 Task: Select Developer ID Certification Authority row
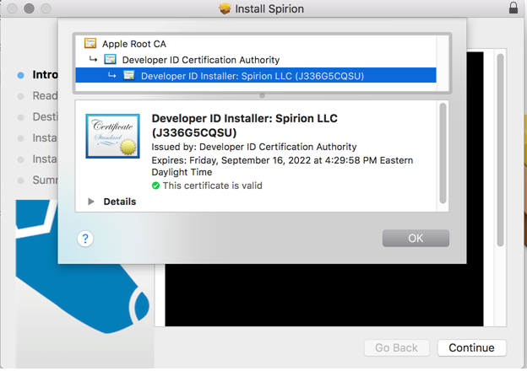tap(256, 60)
